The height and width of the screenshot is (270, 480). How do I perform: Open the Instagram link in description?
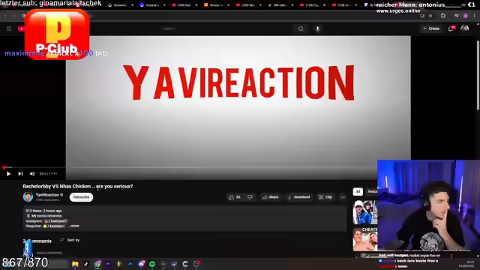pyautogui.click(x=55, y=221)
